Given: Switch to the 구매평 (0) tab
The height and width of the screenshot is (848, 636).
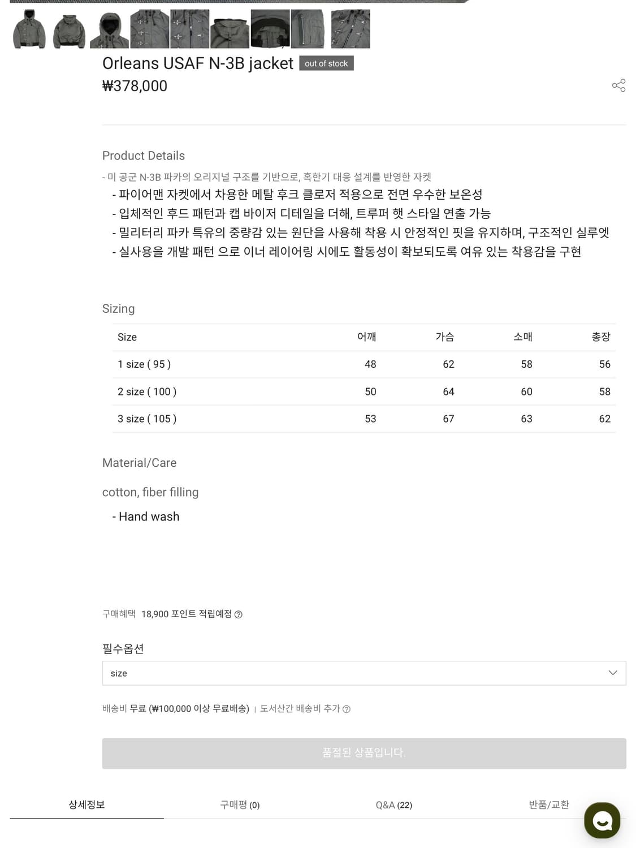Looking at the screenshot, I should coord(240,804).
